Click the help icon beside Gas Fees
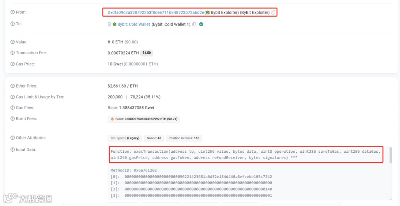The image size is (400, 206). (13, 108)
